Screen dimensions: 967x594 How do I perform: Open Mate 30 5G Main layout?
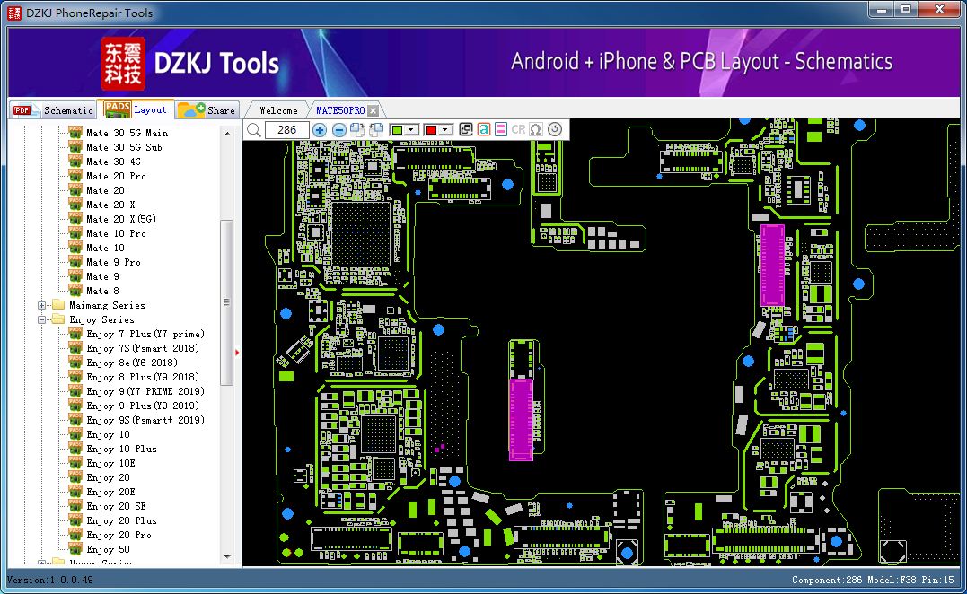point(127,133)
